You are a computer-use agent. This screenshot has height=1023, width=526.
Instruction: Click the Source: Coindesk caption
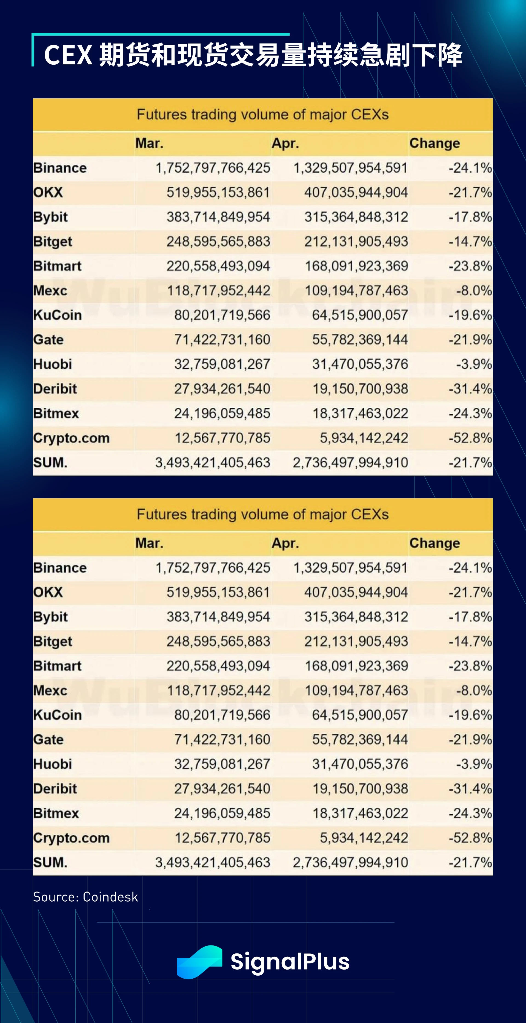(85, 897)
